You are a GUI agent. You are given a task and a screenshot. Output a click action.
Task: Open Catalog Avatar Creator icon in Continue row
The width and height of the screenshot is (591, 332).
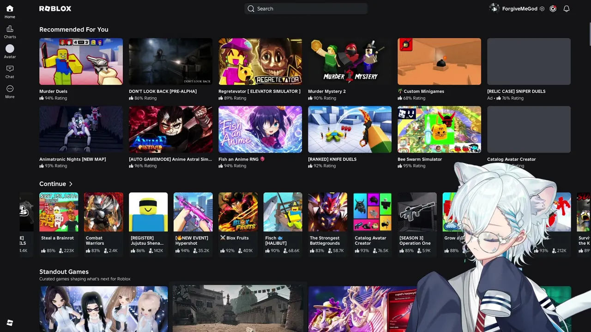372,212
